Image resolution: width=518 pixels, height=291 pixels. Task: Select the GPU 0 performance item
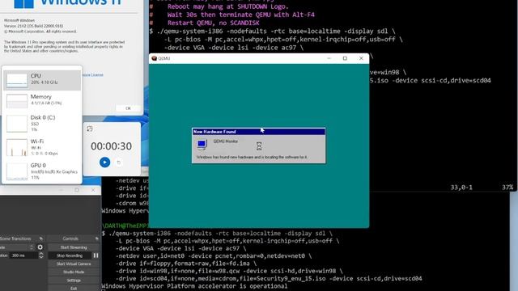42,171
